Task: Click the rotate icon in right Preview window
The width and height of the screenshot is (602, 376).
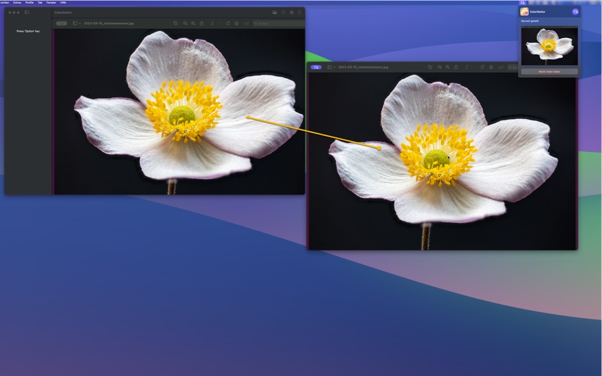Action: pos(482,67)
